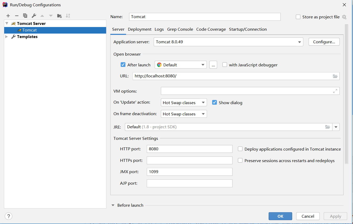The width and height of the screenshot is (353, 224).
Task: Click URL field with localhost:8080
Action: pos(236,76)
